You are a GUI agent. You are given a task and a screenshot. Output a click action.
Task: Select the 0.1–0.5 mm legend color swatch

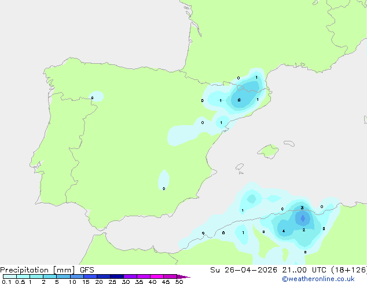click(x=10, y=276)
